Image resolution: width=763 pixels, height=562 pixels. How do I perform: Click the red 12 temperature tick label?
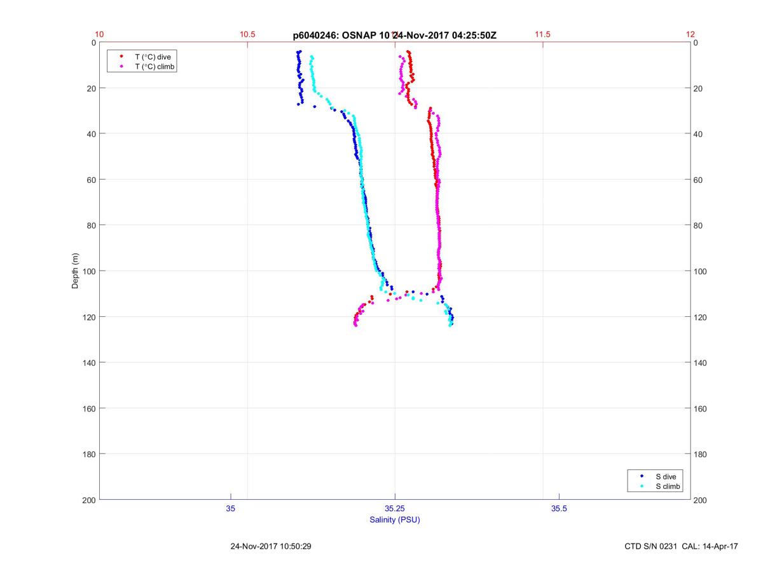[x=690, y=34]
